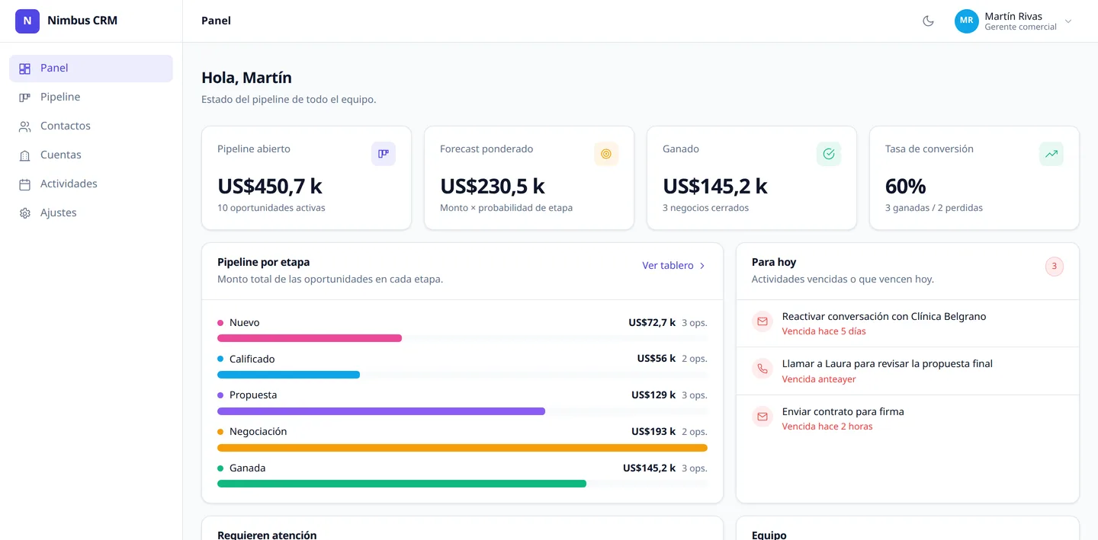Click the US$129 k Propuesta amount
1098x540 pixels.
(x=653, y=395)
